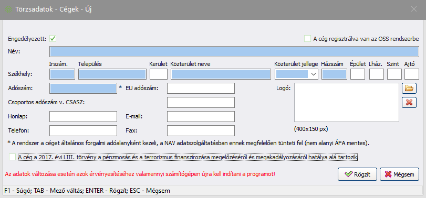Click the Település input field
The image size is (426, 198).
point(112,74)
